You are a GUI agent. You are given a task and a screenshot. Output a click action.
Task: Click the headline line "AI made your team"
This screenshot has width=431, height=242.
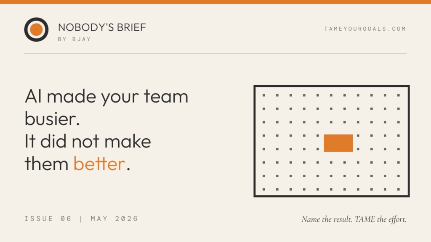(x=106, y=97)
